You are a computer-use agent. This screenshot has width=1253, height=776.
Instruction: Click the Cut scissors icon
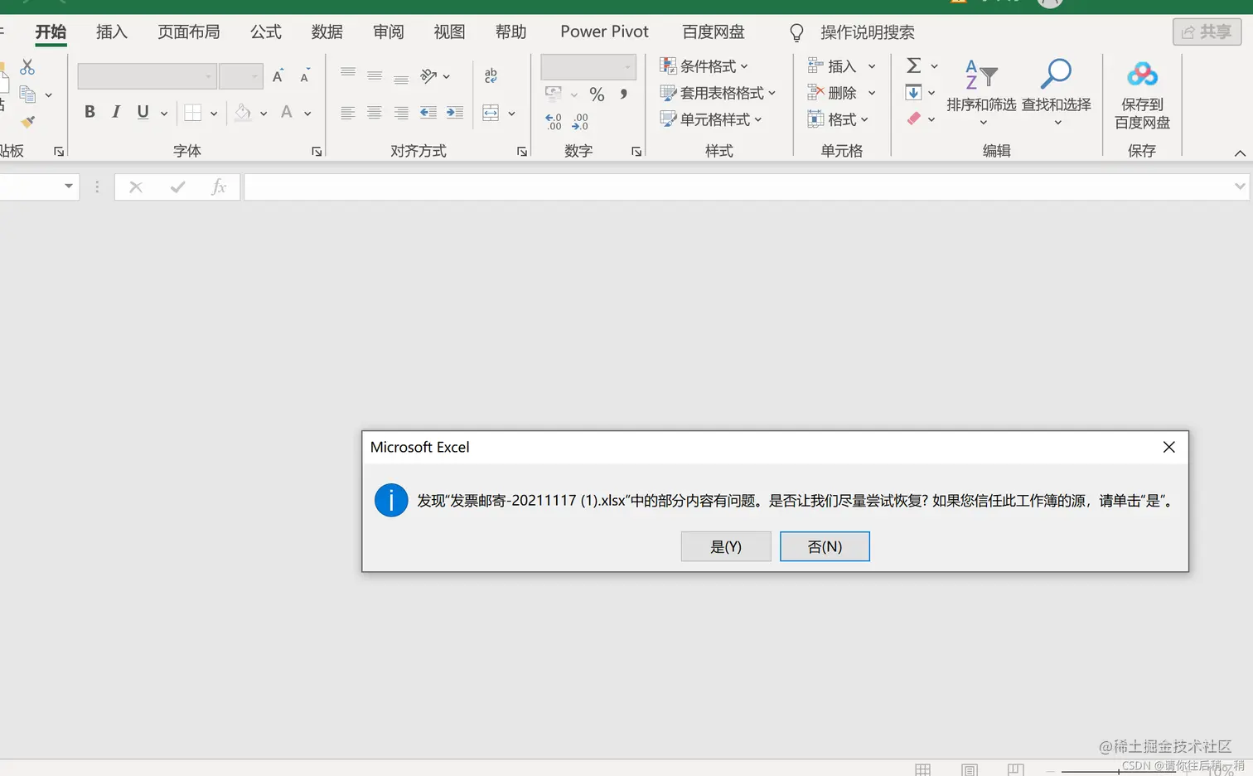point(27,67)
